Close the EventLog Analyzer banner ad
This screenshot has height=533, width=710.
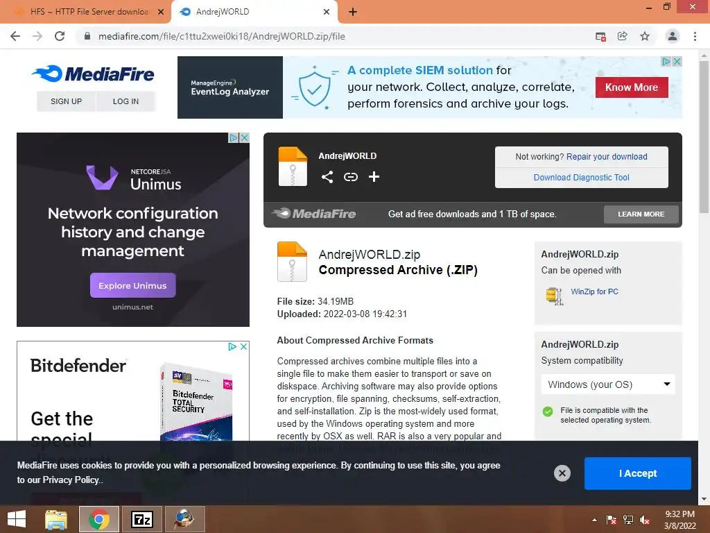(x=677, y=61)
